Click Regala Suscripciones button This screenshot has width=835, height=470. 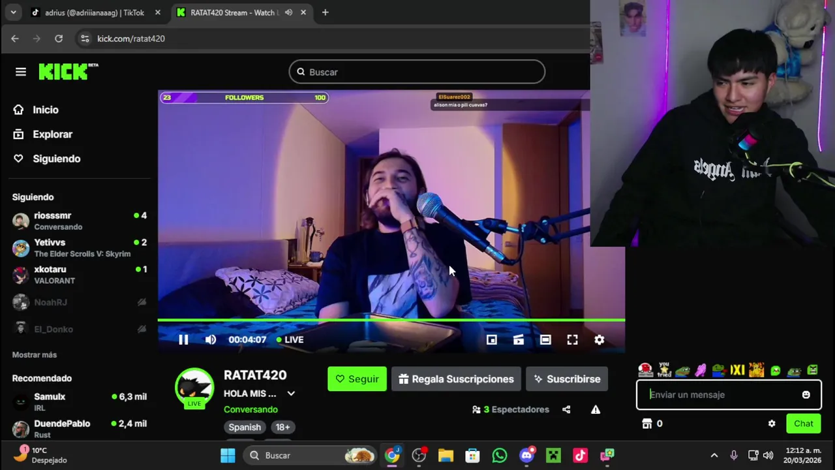(x=456, y=379)
